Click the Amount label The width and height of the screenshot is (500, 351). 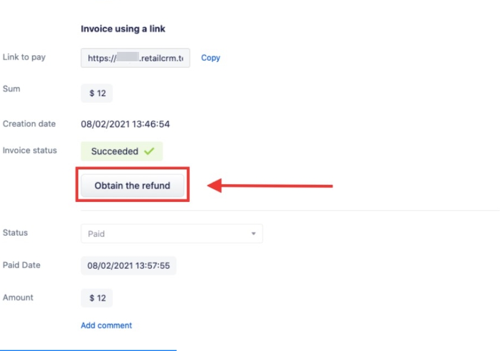pos(18,297)
